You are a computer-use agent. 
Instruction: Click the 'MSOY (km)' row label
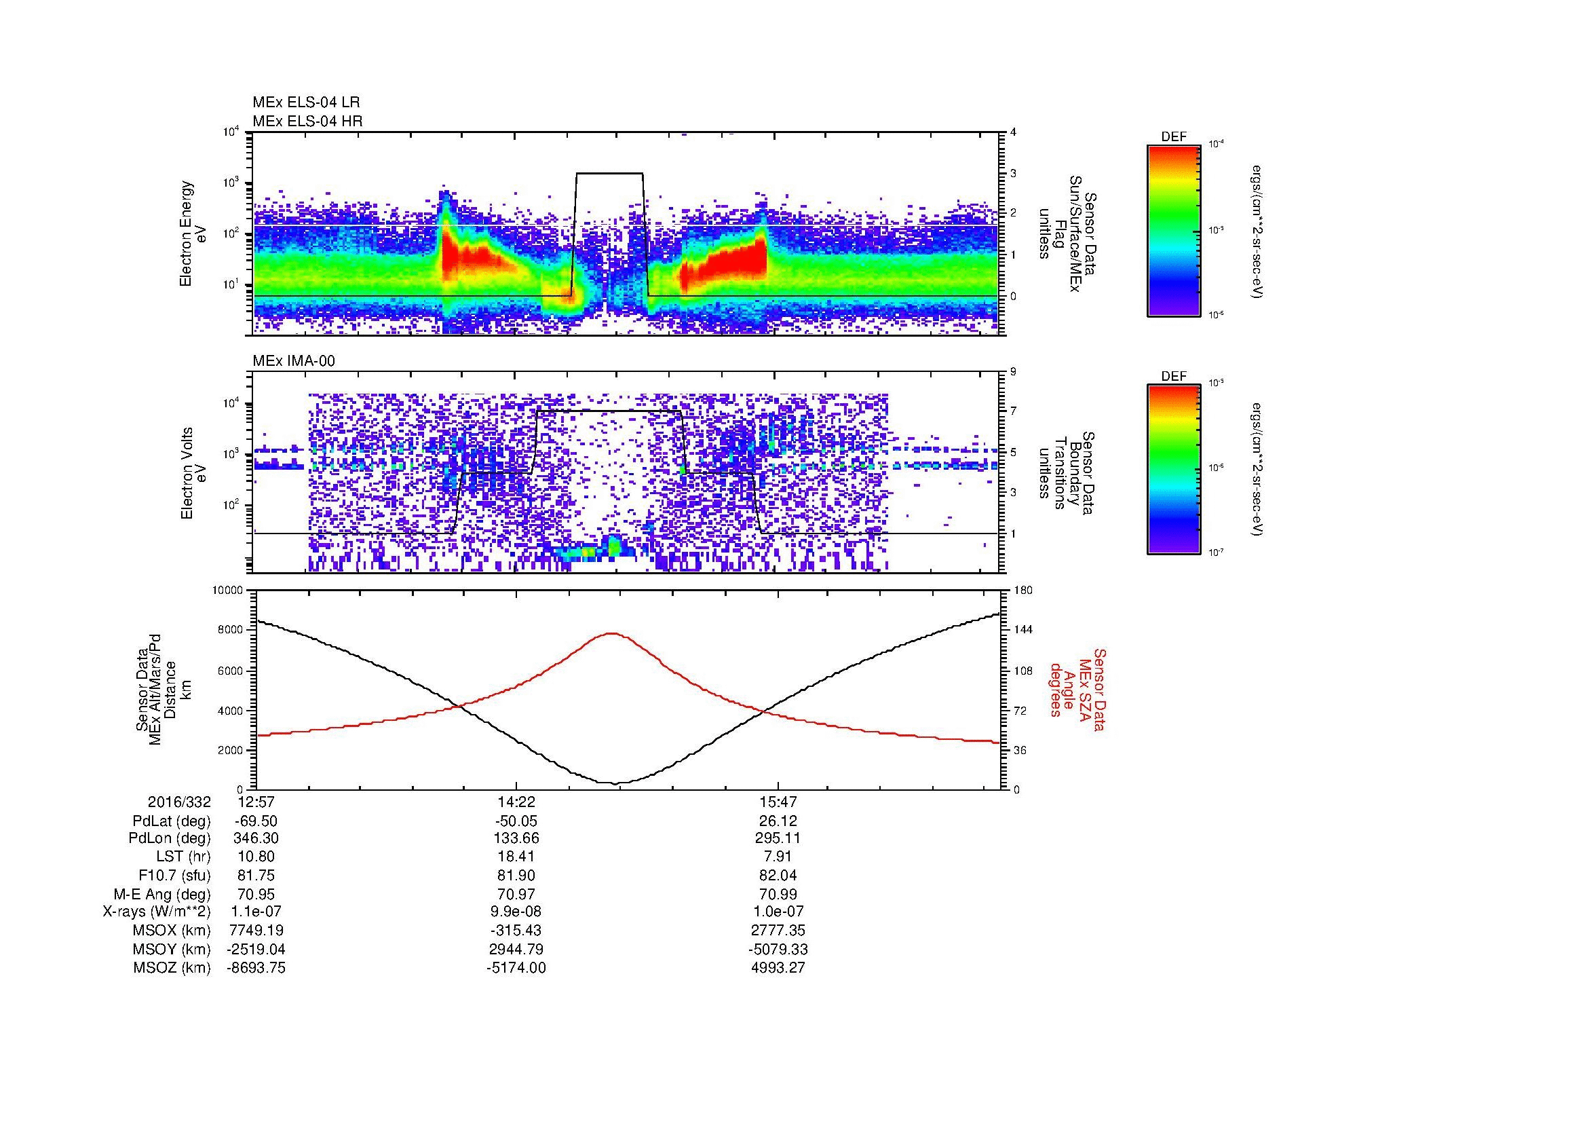(x=172, y=949)
